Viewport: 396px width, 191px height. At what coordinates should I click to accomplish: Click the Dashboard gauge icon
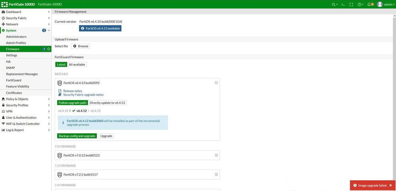pyautogui.click(x=3, y=12)
